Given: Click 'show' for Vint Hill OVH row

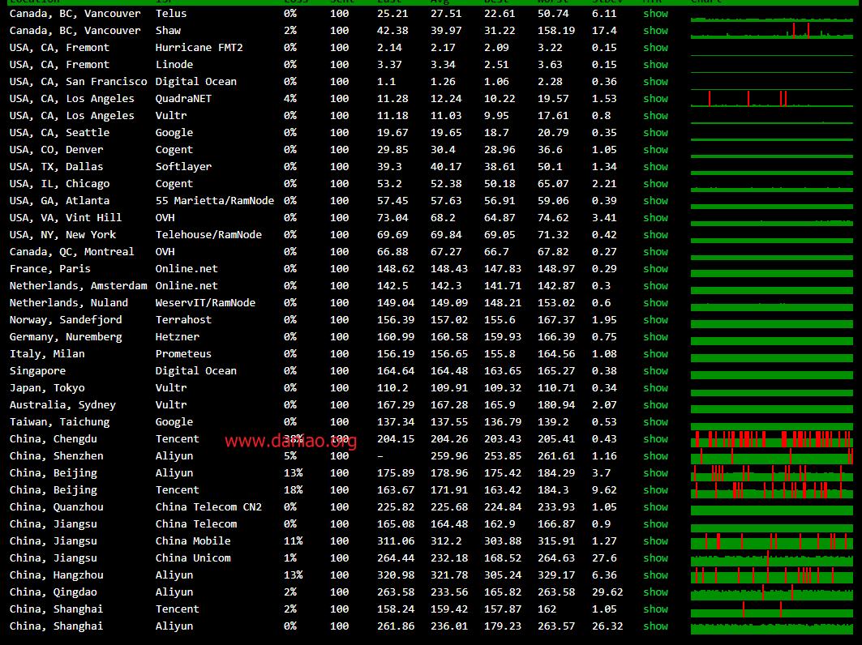Looking at the screenshot, I should (655, 218).
